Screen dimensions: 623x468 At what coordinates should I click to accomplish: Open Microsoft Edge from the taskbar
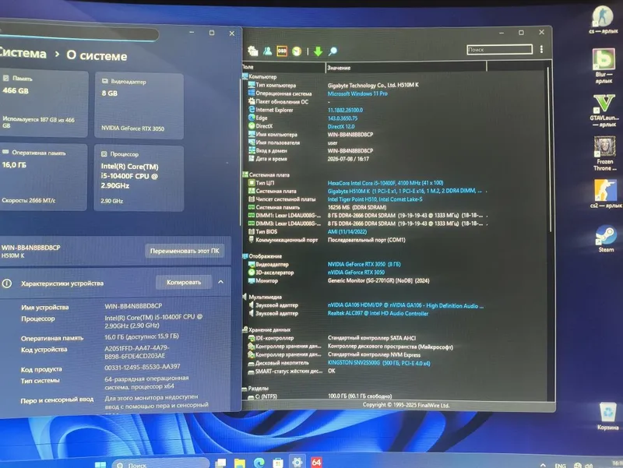pyautogui.click(x=259, y=463)
